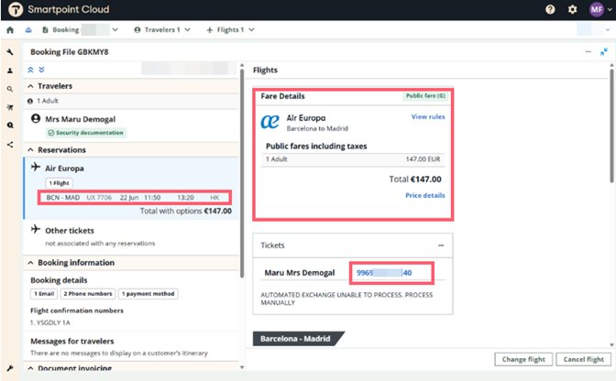
Task: Open the Flights 1 dropdown menu
Action: point(231,30)
